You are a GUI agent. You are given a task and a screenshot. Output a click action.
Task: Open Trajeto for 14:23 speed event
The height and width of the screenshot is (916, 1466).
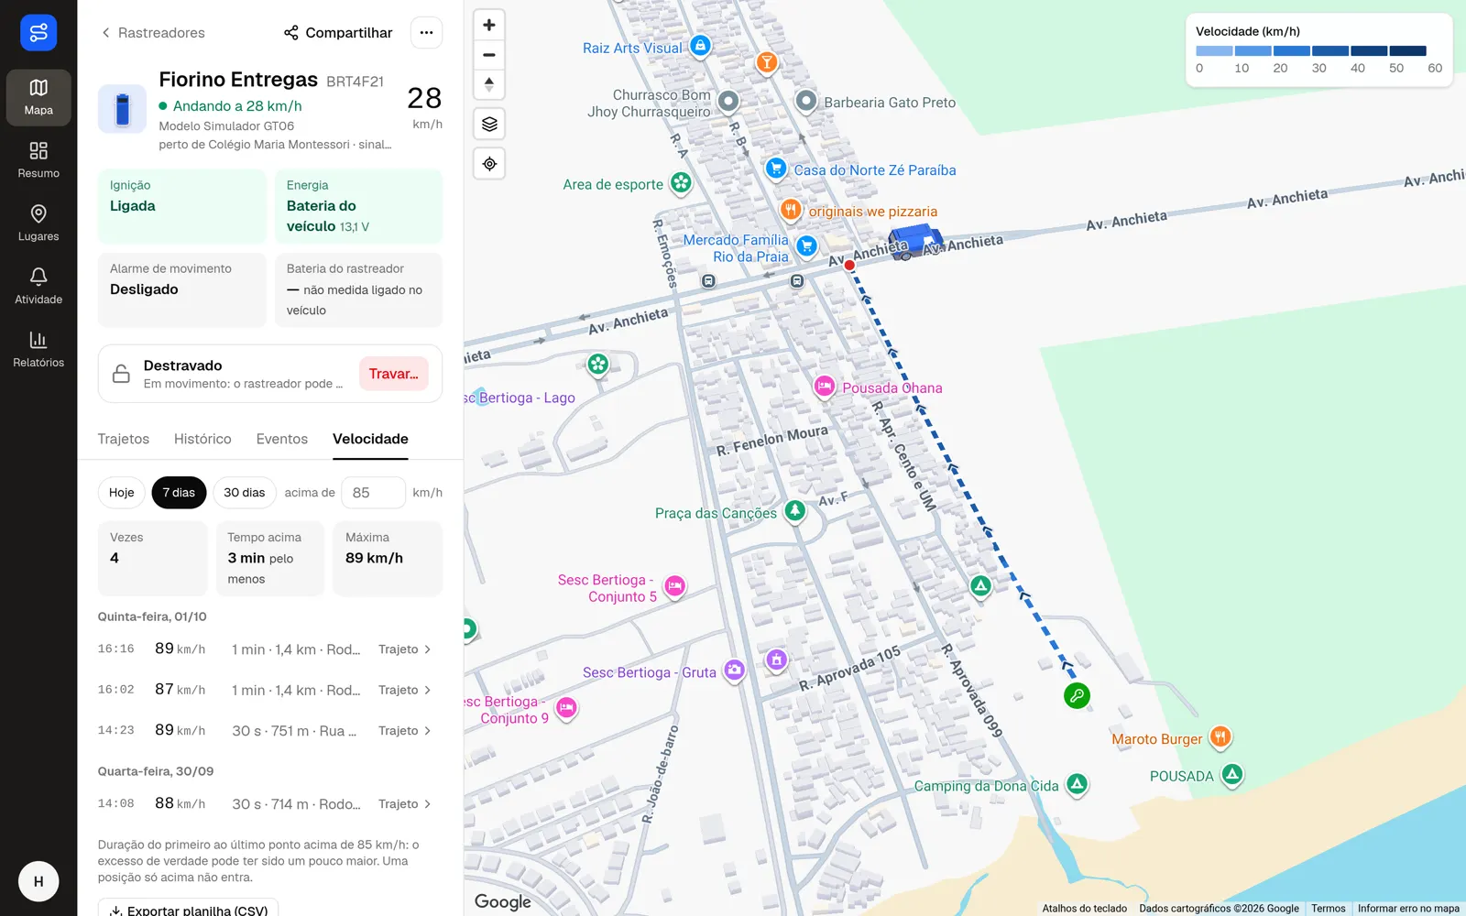click(404, 731)
